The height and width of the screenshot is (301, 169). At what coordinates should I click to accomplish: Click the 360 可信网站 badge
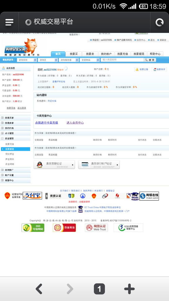[x=33, y=228]
